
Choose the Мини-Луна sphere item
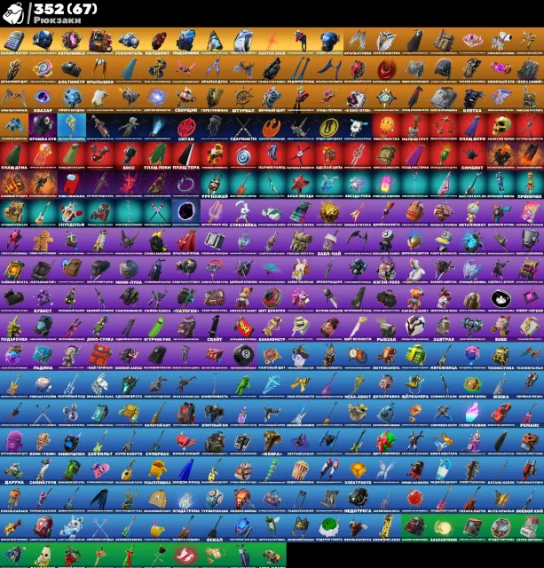pos(129,270)
